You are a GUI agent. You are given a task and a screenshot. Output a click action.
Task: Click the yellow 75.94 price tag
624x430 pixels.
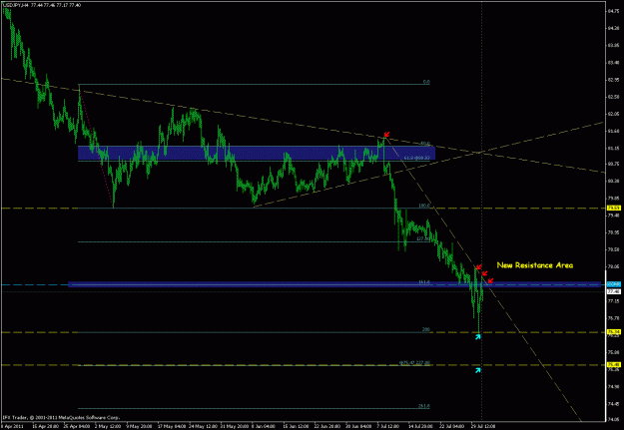pyautogui.click(x=612, y=332)
